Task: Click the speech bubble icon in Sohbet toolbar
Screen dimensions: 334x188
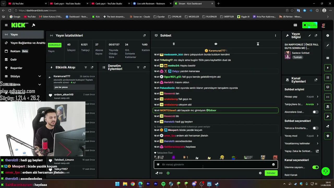Action: [216, 44]
